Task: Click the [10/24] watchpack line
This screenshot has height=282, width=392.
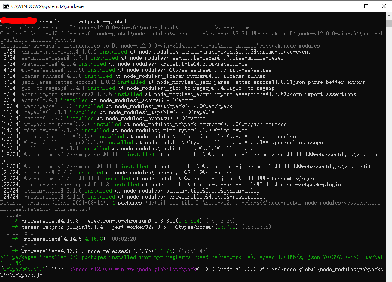Action: tap(117, 106)
